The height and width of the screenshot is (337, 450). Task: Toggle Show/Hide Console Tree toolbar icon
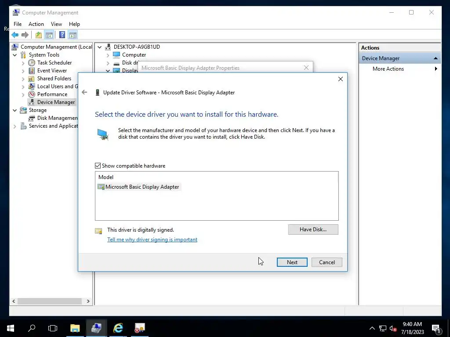(49, 35)
